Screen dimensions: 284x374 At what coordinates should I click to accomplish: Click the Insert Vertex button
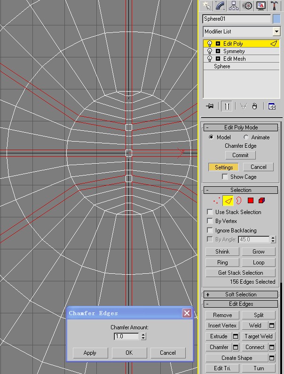[222, 326]
